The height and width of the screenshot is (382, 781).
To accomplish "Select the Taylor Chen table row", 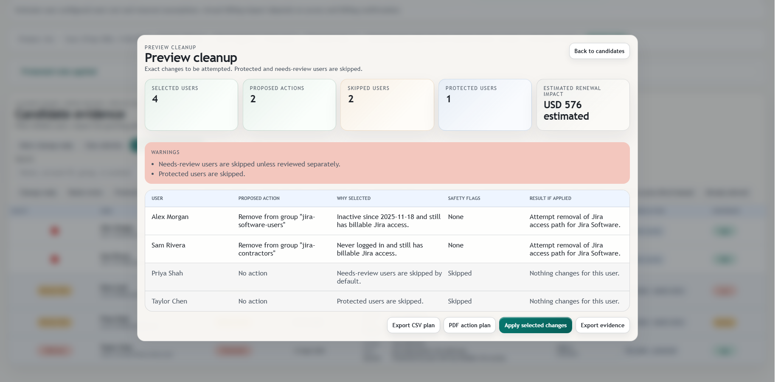I will point(387,301).
